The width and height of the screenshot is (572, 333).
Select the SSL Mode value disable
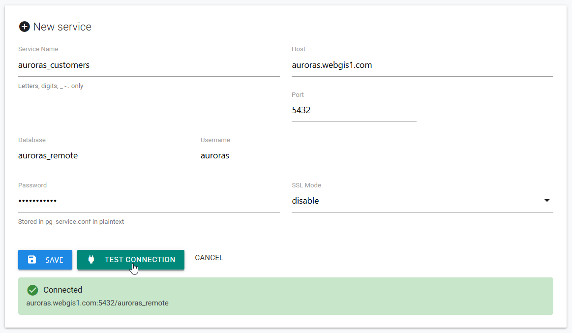coord(305,201)
